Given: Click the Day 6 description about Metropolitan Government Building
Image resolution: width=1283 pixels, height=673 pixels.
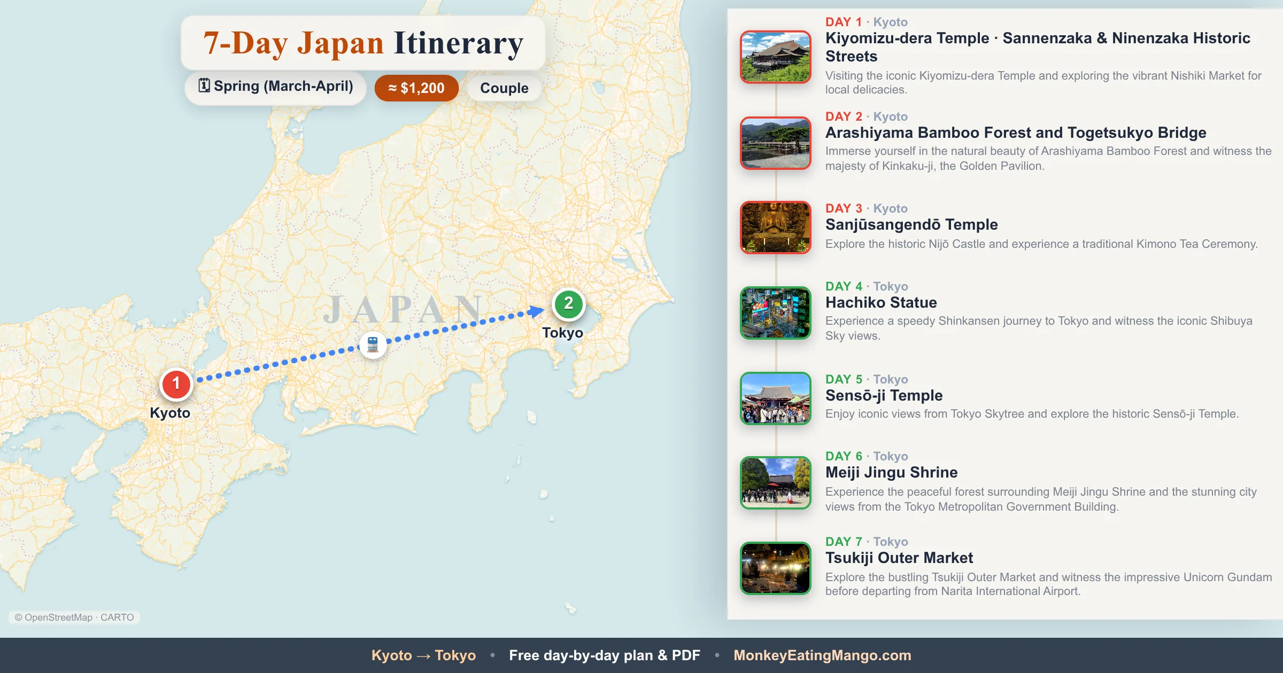Looking at the screenshot, I should (1041, 499).
